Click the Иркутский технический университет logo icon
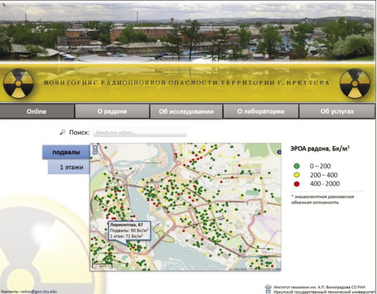 point(269,292)
